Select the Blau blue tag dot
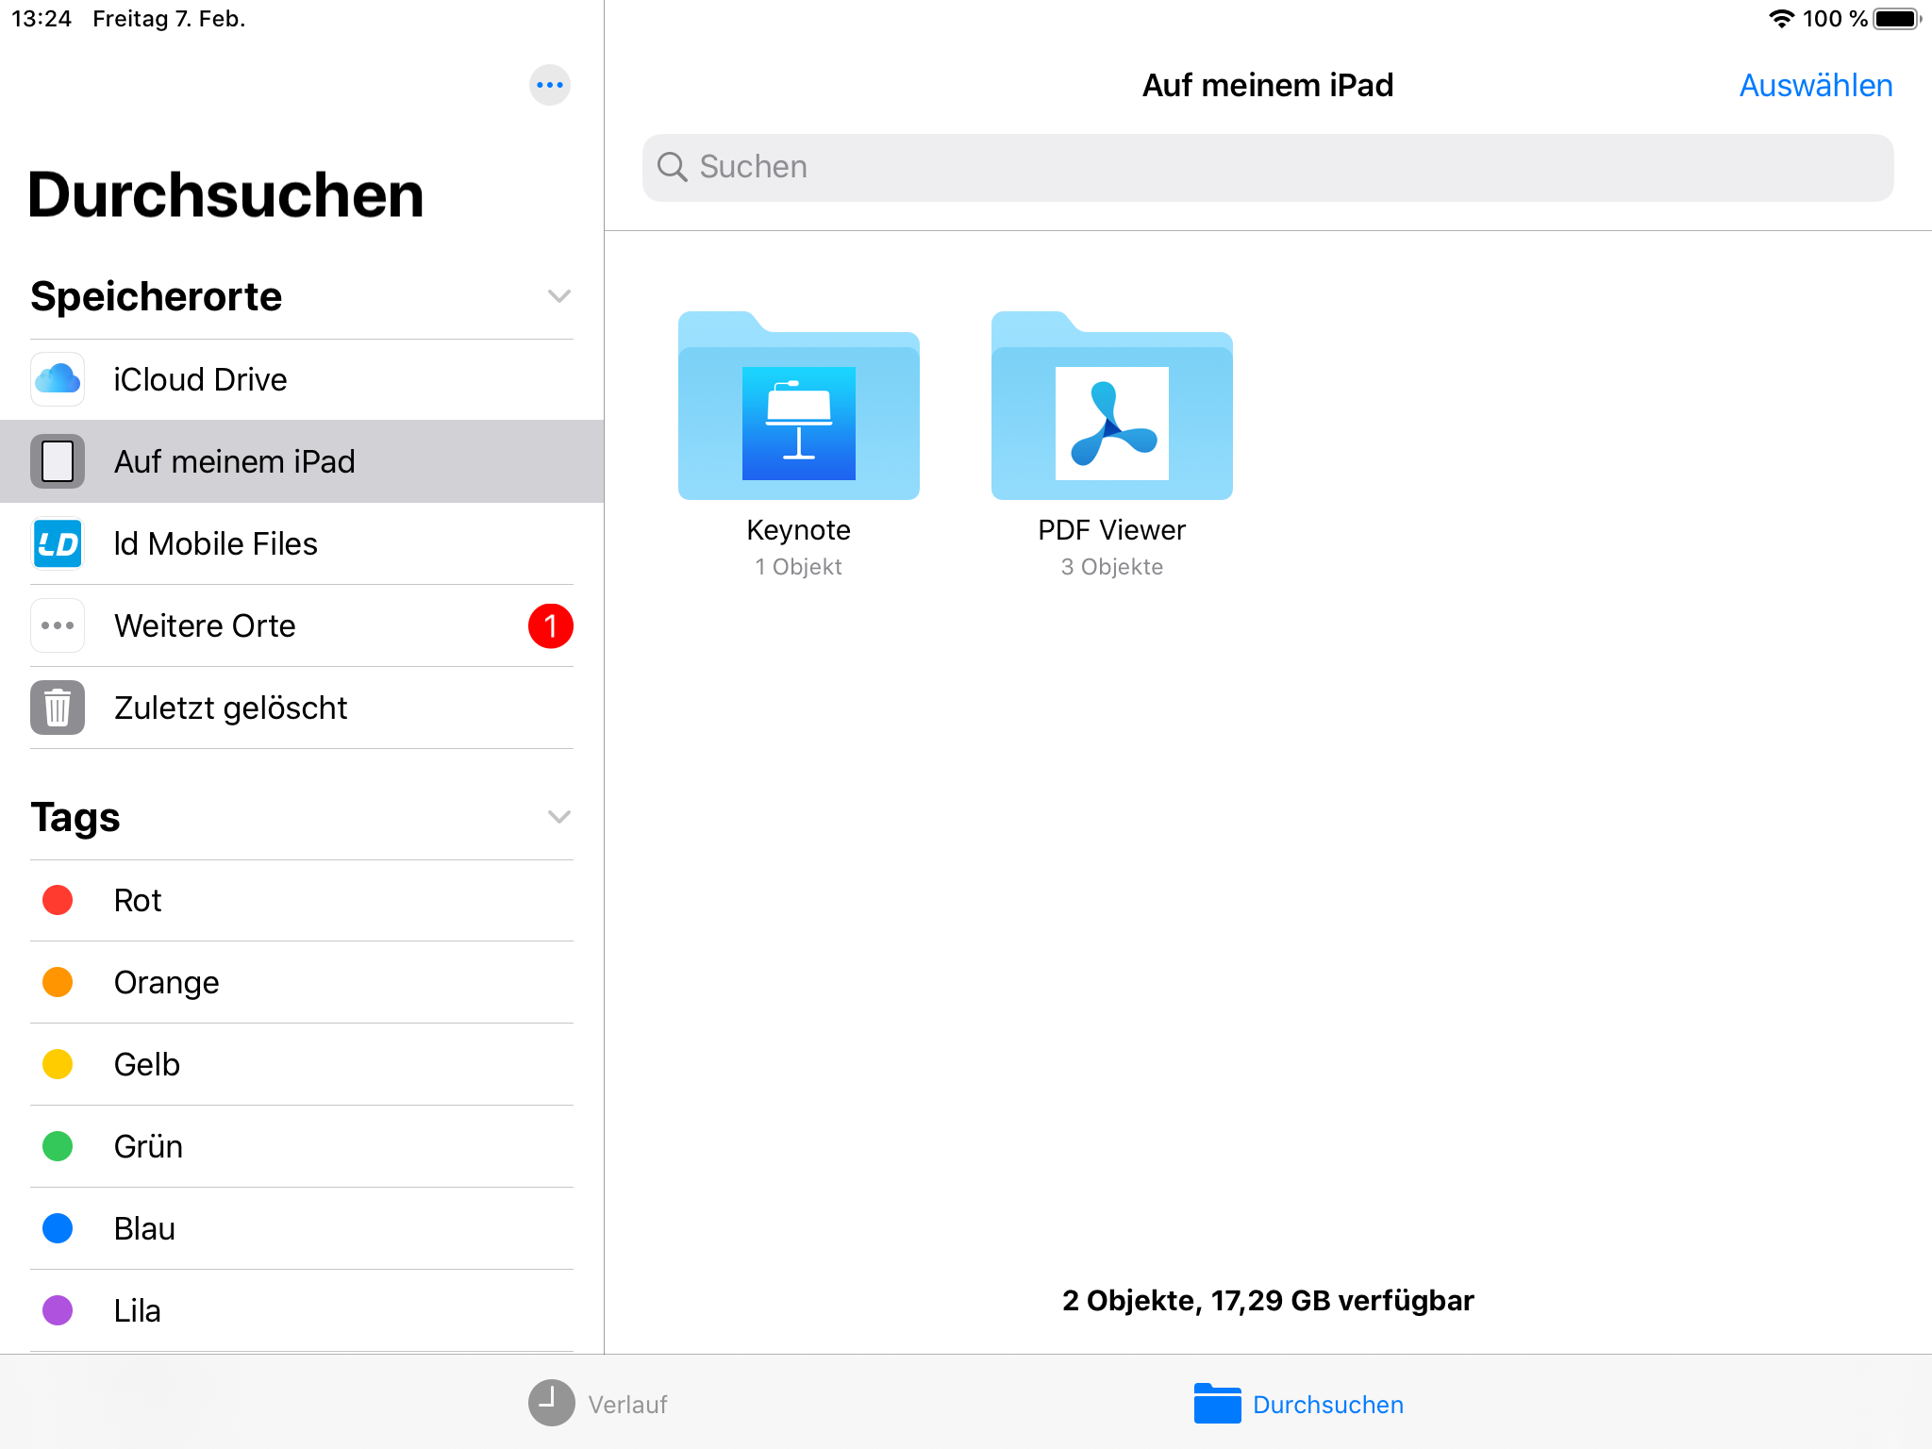The height and width of the screenshot is (1449, 1932). tap(58, 1228)
